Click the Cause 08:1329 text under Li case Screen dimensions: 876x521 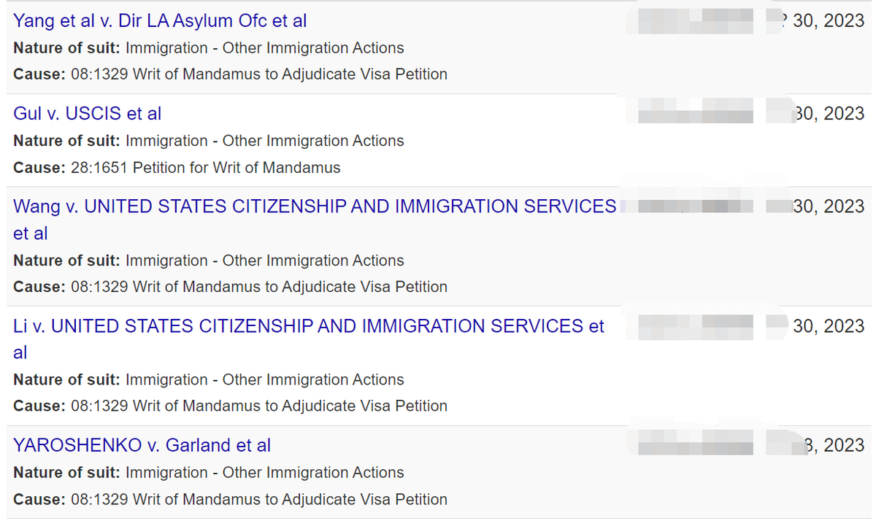click(231, 406)
